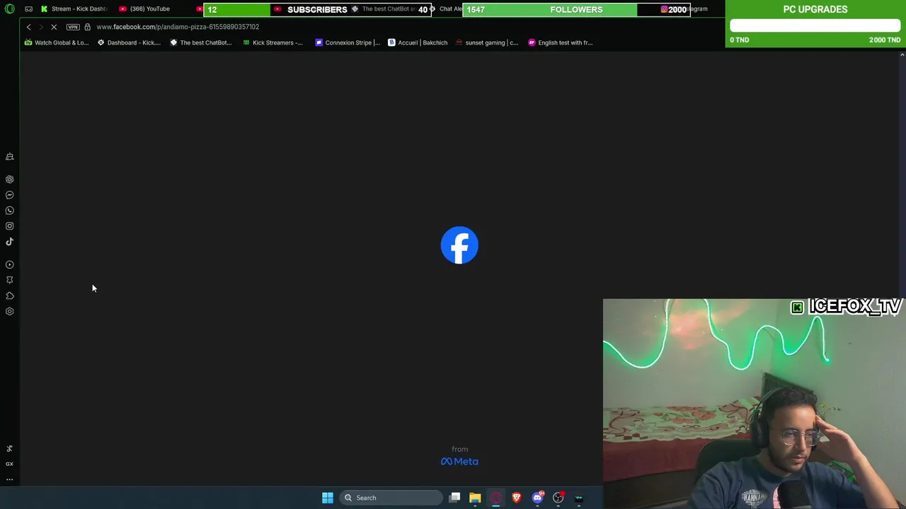Open The best ChatBot bookmark
The image size is (906, 509).
(x=201, y=42)
